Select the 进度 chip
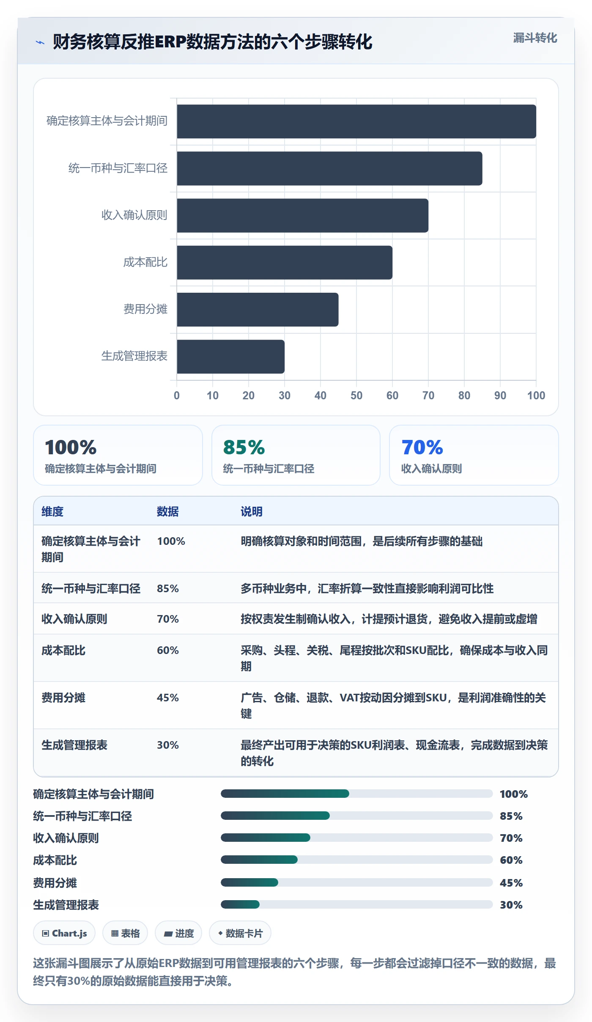Image resolution: width=592 pixels, height=1022 pixels. pos(178,933)
